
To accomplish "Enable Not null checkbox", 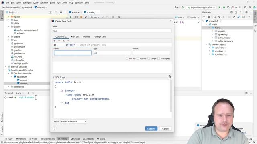I will pos(127,58).
